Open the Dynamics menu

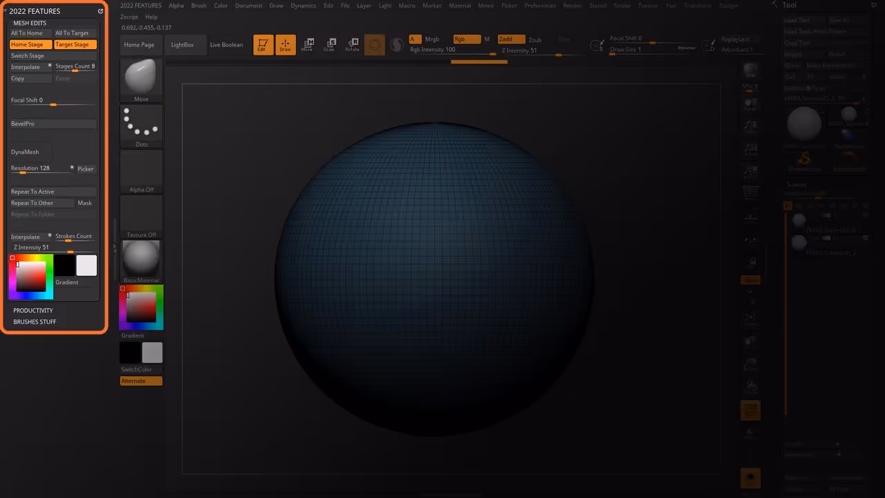coord(303,6)
